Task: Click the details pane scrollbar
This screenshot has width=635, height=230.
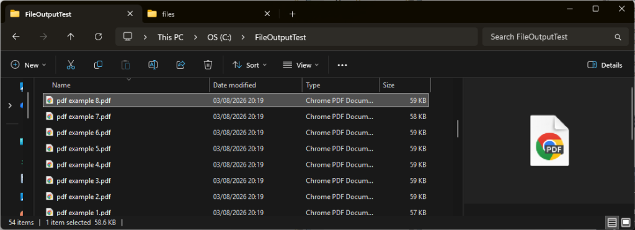Action: (632, 114)
